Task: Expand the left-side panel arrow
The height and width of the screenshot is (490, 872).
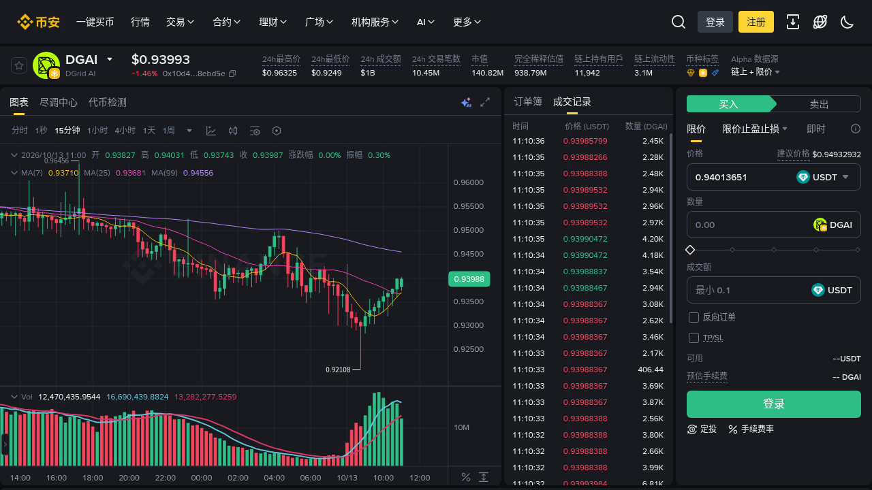Action: click(5, 444)
